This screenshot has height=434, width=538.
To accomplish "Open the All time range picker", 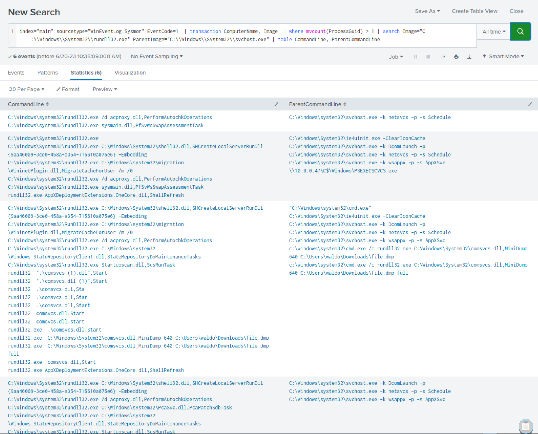I will pos(494,32).
